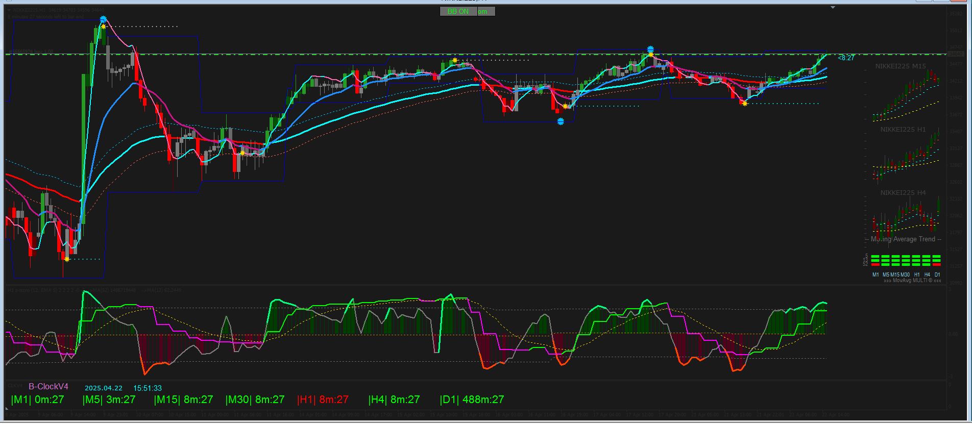Click the M1 label under the trend bars

(876, 275)
